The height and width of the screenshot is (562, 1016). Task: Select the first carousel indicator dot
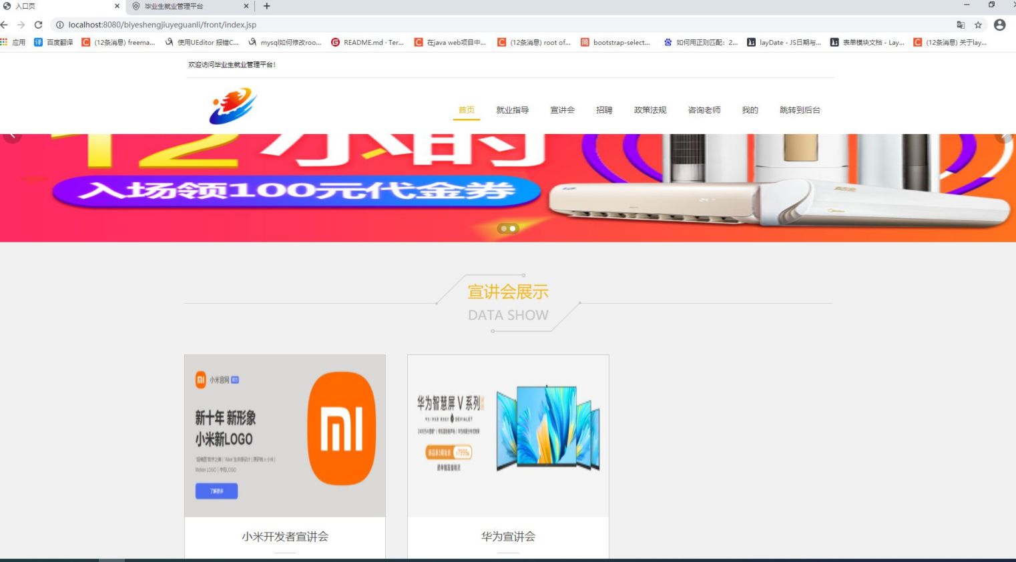[504, 228]
